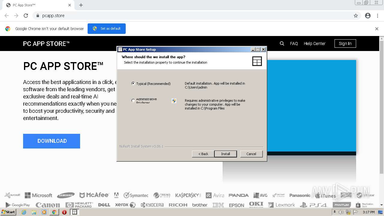Image resolution: width=384 pixels, height=216 pixels.
Task: Bookmark this page with the star icon
Action: [x=356, y=16]
